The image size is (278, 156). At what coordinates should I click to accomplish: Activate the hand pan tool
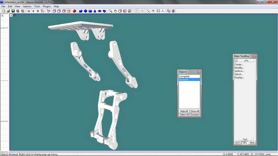[x=115, y=11]
